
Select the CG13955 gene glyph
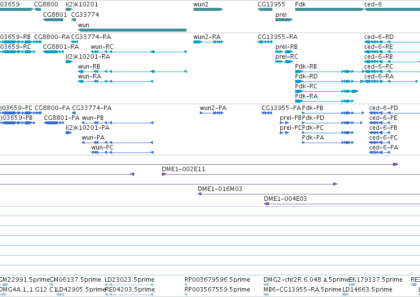coord(265,9)
